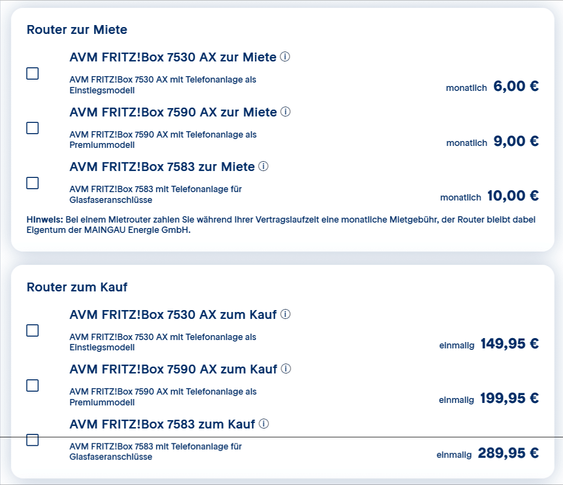Click the AVM FRITZ!Box 7583 zum Kauf heading
563x485 pixels.
coord(162,424)
